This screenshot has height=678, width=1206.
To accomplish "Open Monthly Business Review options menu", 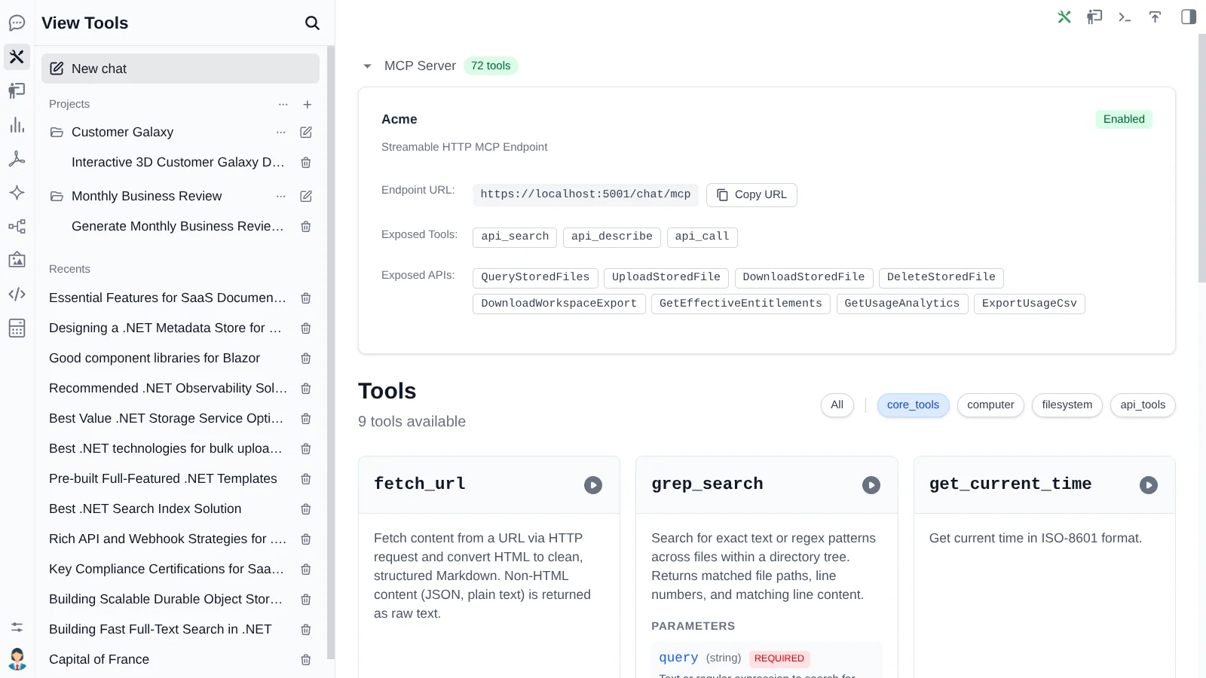I will 281,197.
